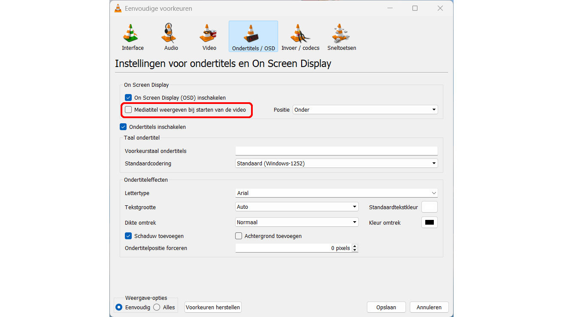Click the 'Tekstgrootte' label
563x317 pixels.
[140, 207]
